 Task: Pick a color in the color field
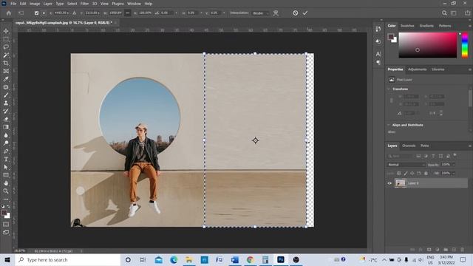428,45
